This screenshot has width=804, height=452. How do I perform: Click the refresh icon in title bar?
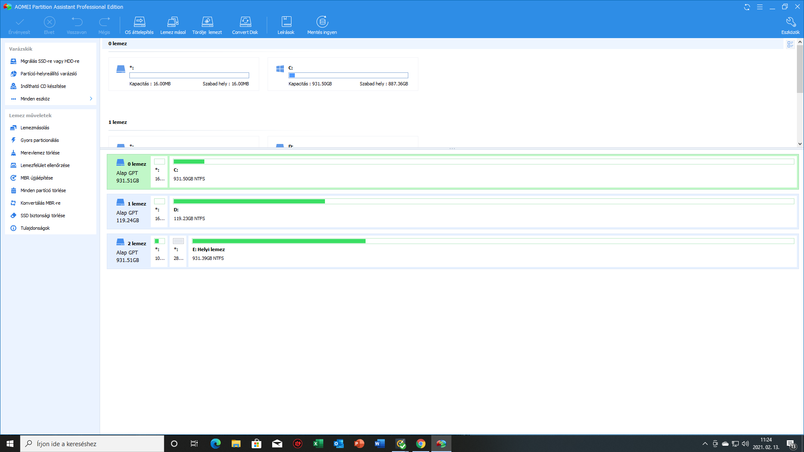point(747,7)
